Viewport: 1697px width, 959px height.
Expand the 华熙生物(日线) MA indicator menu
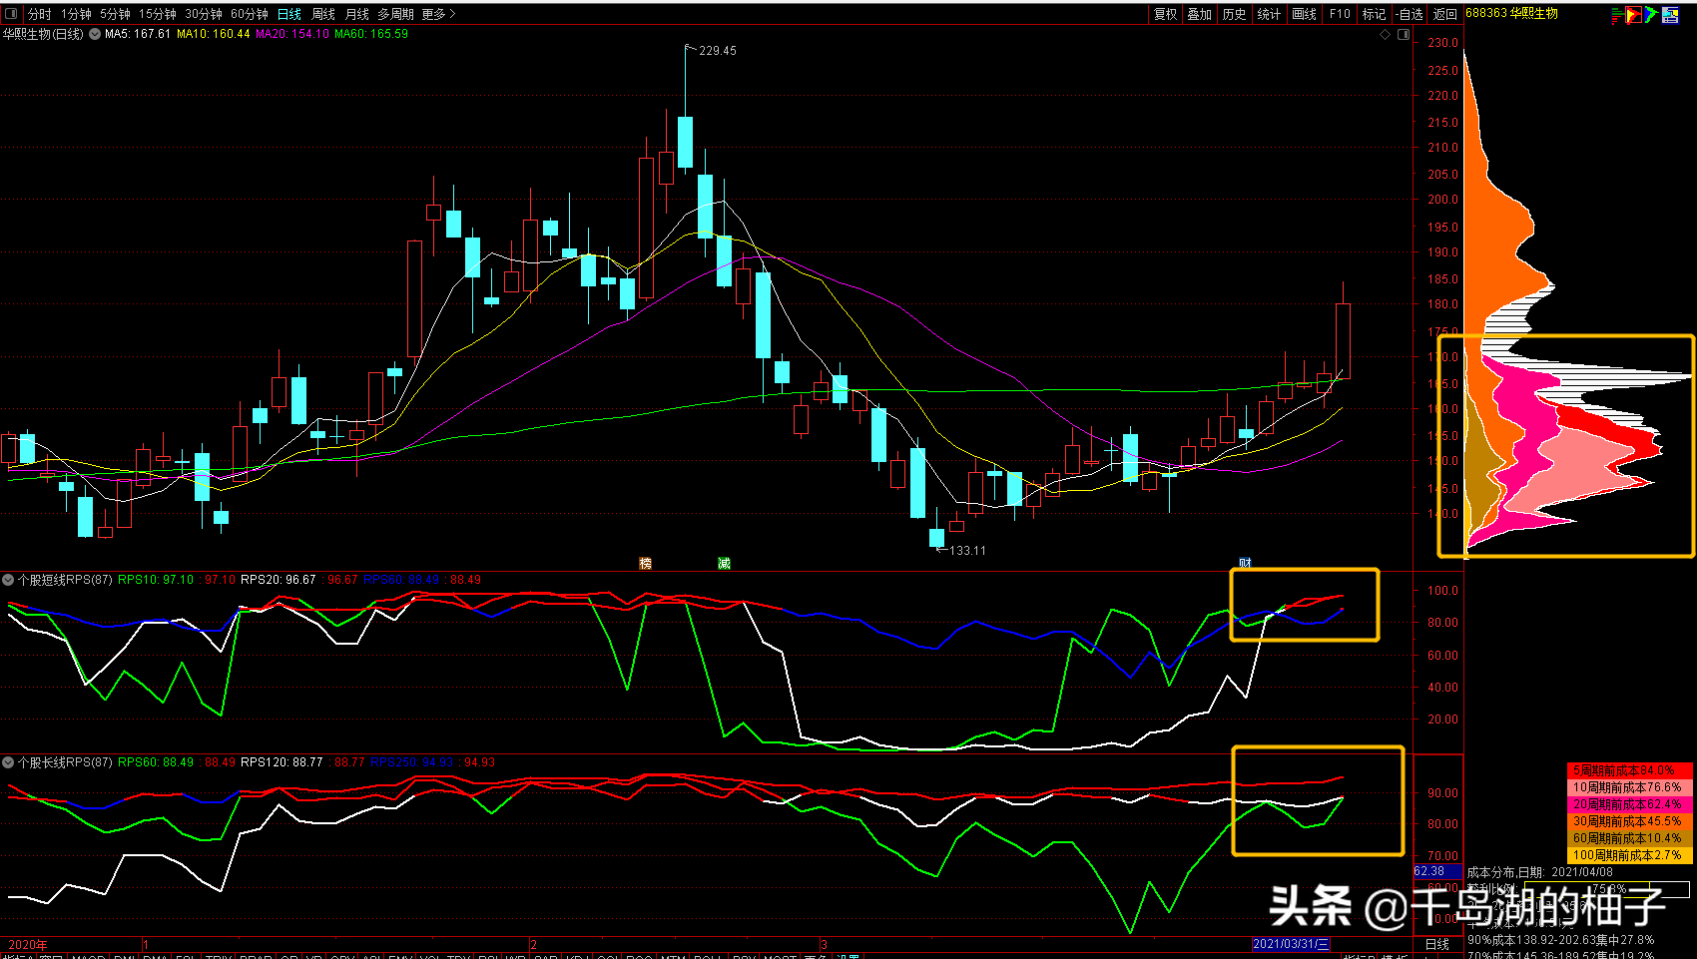95,34
